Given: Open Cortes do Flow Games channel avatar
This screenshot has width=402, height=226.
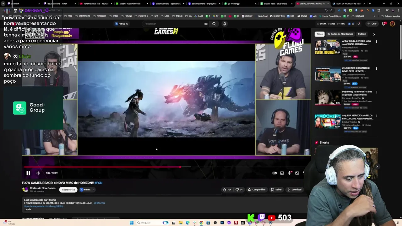Looking at the screenshot, I should coord(25,190).
